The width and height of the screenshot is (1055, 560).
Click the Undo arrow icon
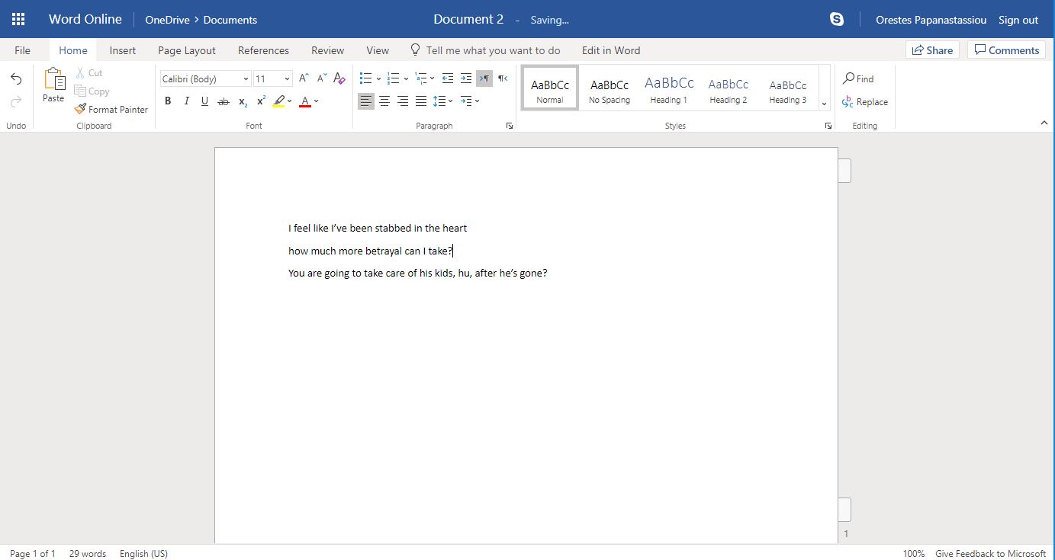(x=16, y=79)
